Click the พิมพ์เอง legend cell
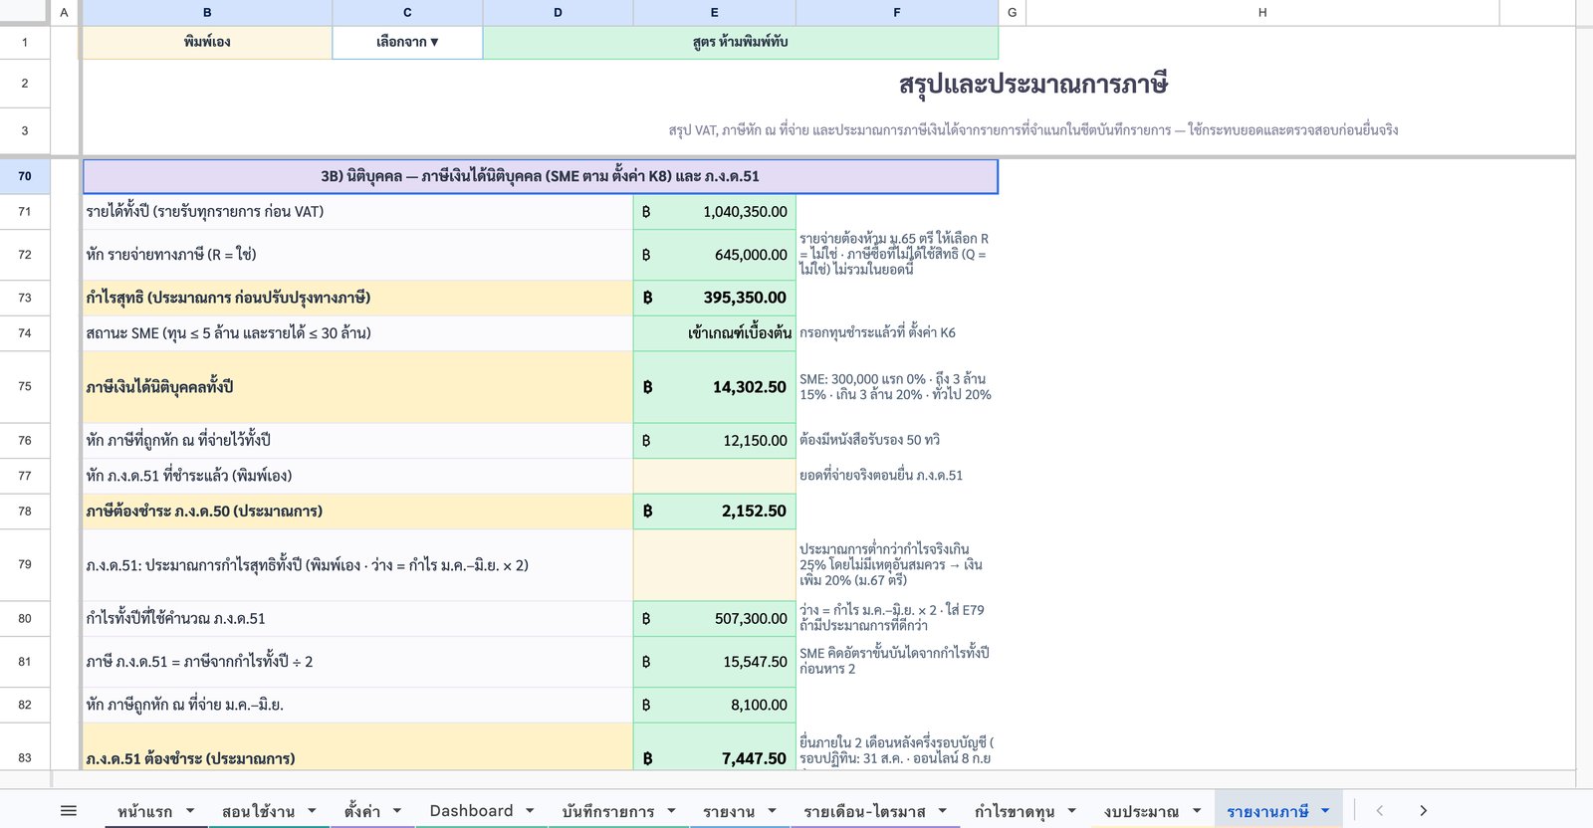The height and width of the screenshot is (828, 1593). (x=207, y=43)
